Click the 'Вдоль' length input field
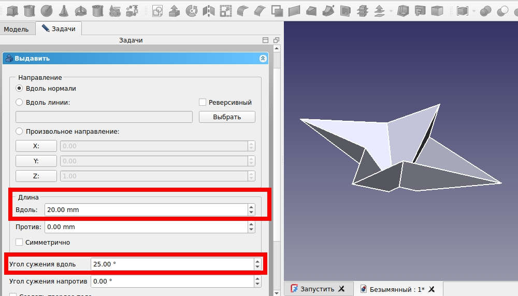The image size is (518, 296). pos(147,209)
